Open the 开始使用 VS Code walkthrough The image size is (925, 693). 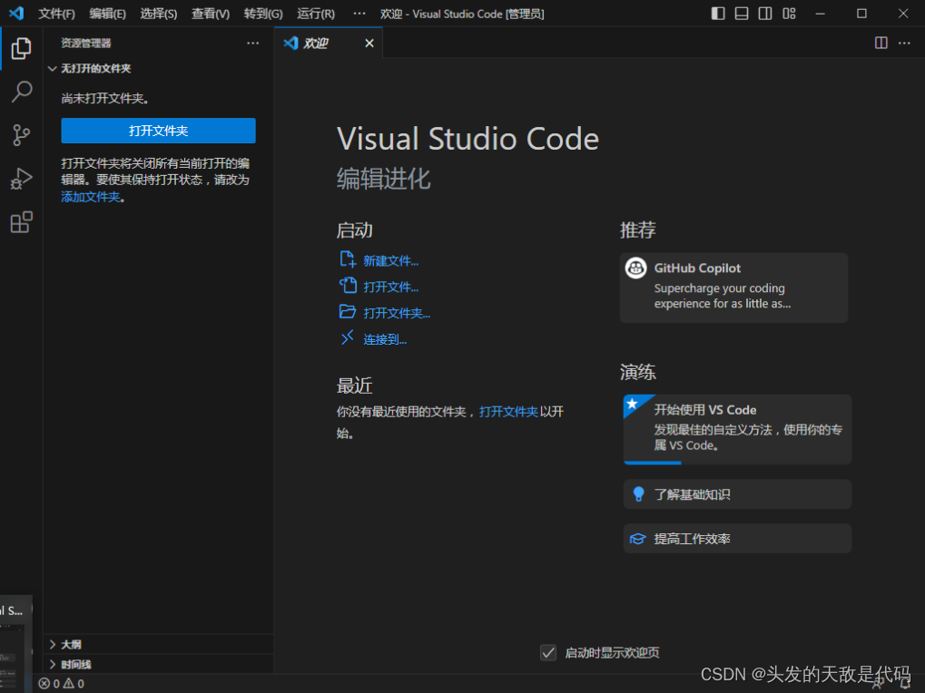(737, 429)
